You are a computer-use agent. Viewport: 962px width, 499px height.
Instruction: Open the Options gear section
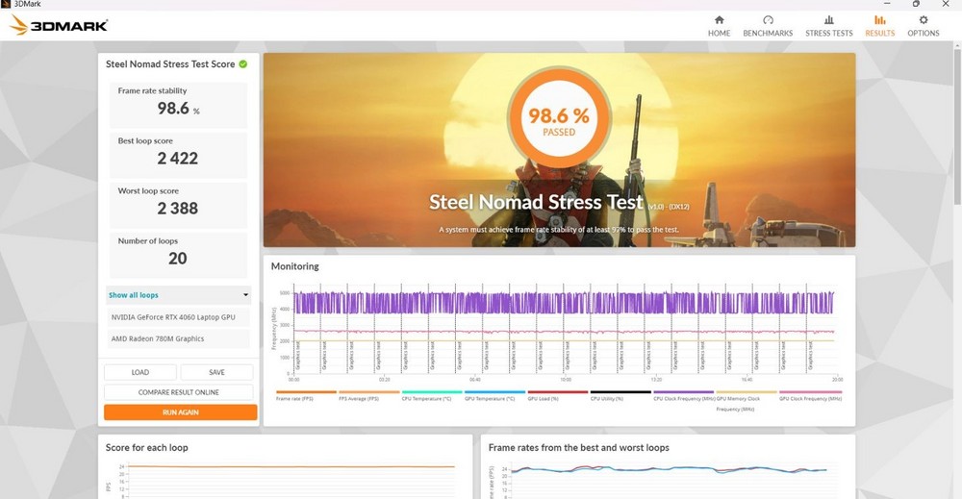923,25
